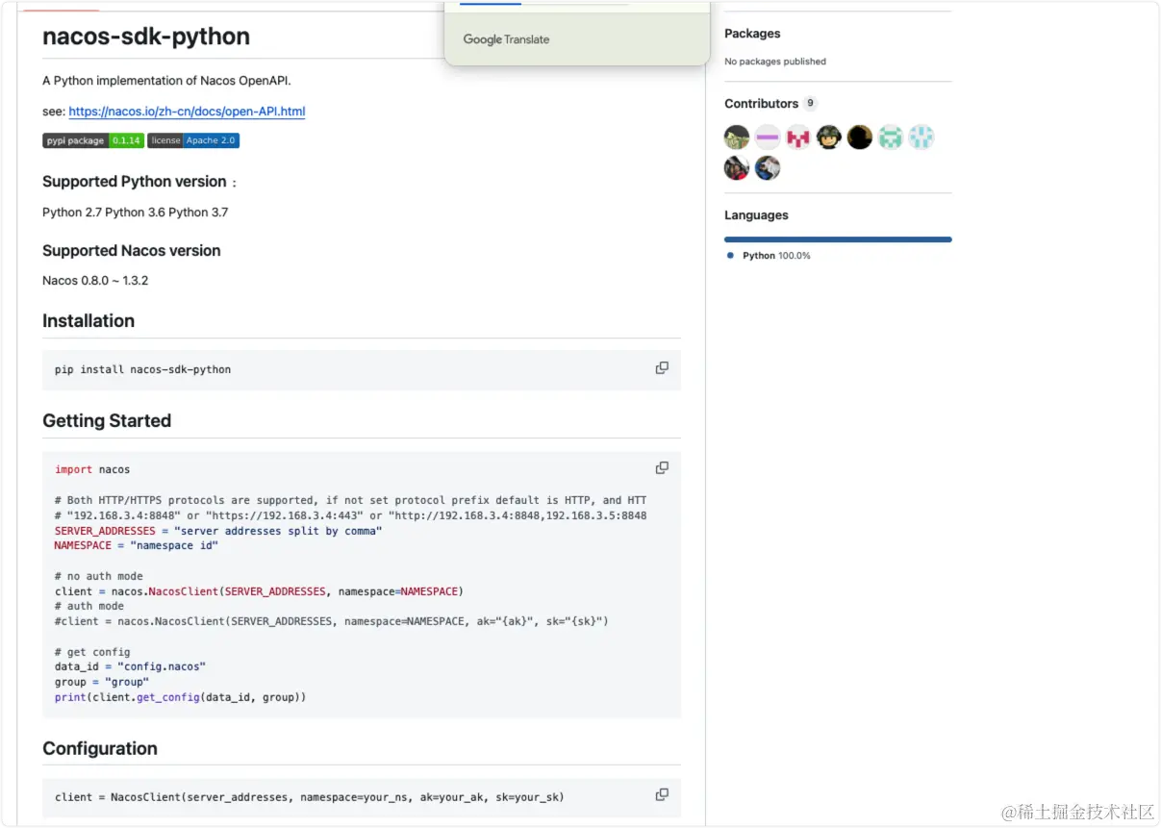Viewport: 1161px width, 828px height.
Task: Click the data_id = "config.nacos" code line
Action: [131, 666]
